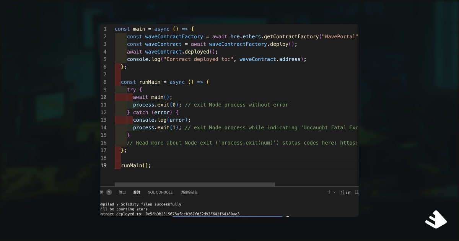Click the 'try {' keyword on line 9
Image resolution: width=459 pixels, height=241 pixels.
135,90
